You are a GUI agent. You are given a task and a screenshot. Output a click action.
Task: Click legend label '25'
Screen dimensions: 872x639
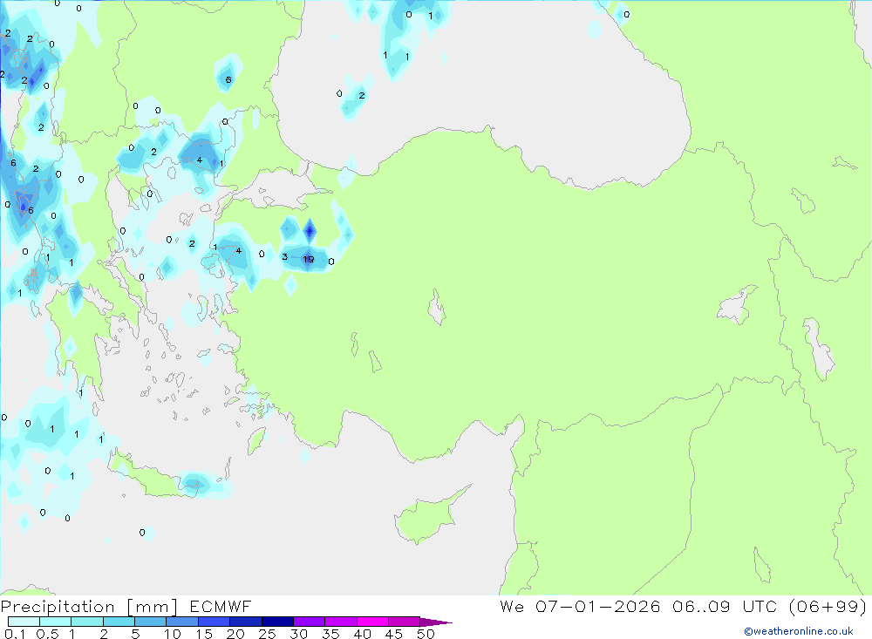pos(267,634)
